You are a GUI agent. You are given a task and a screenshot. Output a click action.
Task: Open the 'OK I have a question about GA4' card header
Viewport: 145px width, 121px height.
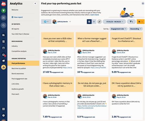[x=126, y=85]
